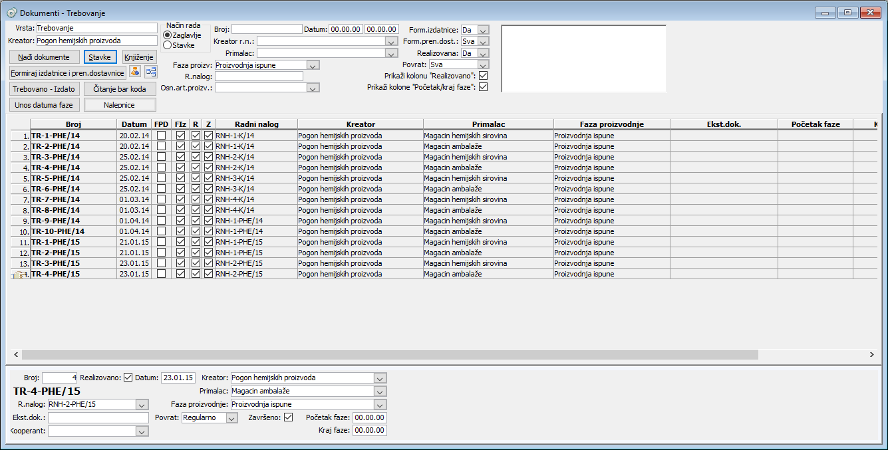
Task: Click right arrow of horizontal scrollbar
Action: click(871, 355)
